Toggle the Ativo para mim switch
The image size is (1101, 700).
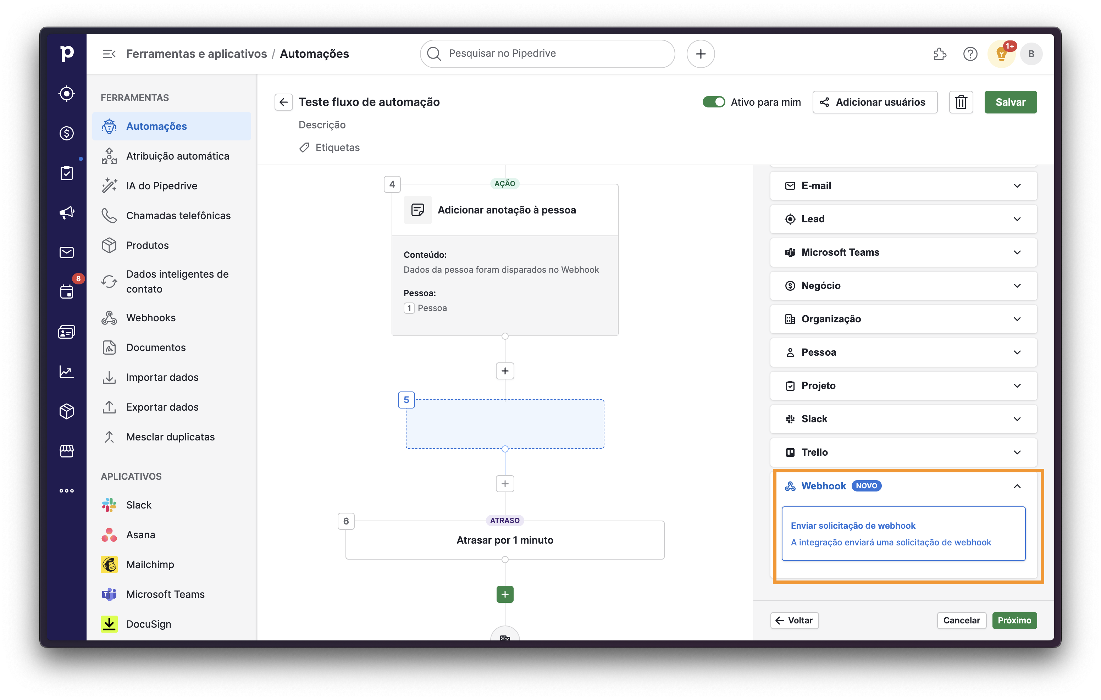point(713,102)
